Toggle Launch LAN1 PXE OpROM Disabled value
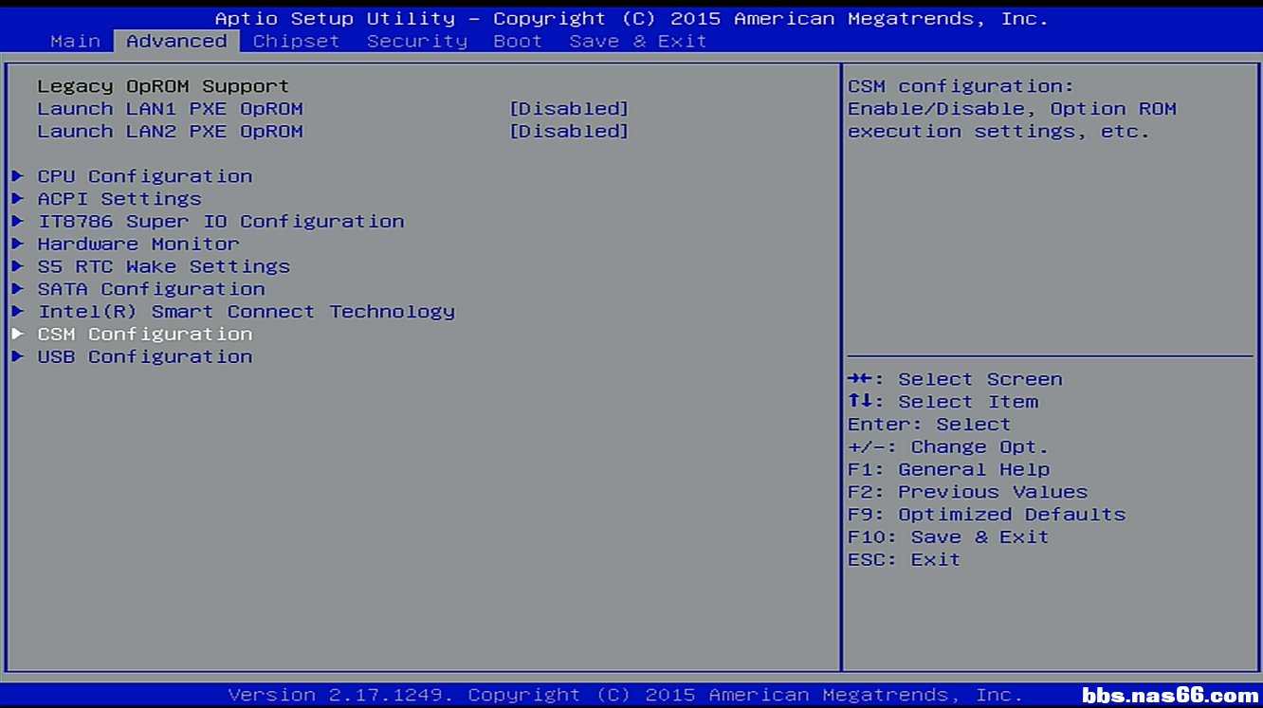This screenshot has height=708, width=1263. click(569, 109)
